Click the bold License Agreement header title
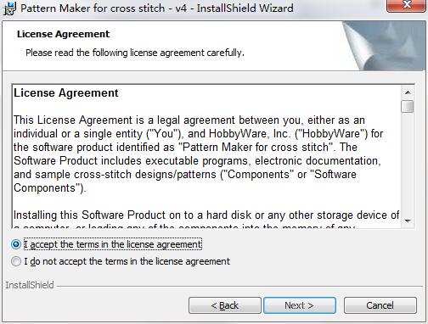The image size is (428, 324). click(63, 34)
